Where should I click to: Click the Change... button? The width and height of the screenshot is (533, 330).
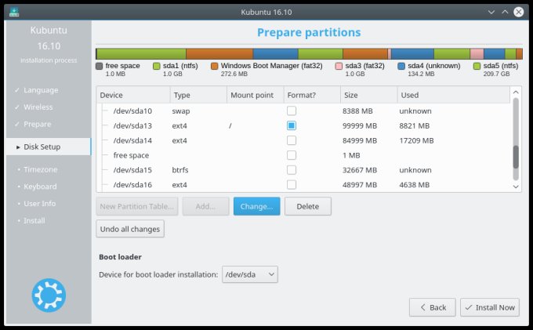pyautogui.click(x=256, y=206)
